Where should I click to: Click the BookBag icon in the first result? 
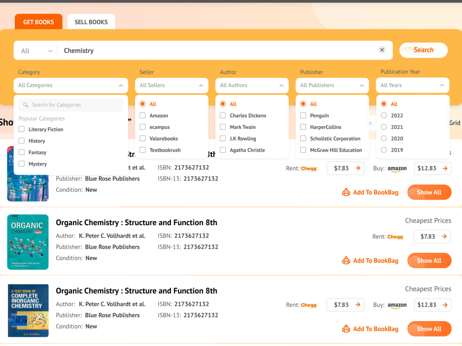coord(346,192)
